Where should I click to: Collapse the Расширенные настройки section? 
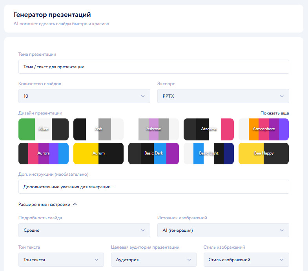(x=47, y=204)
